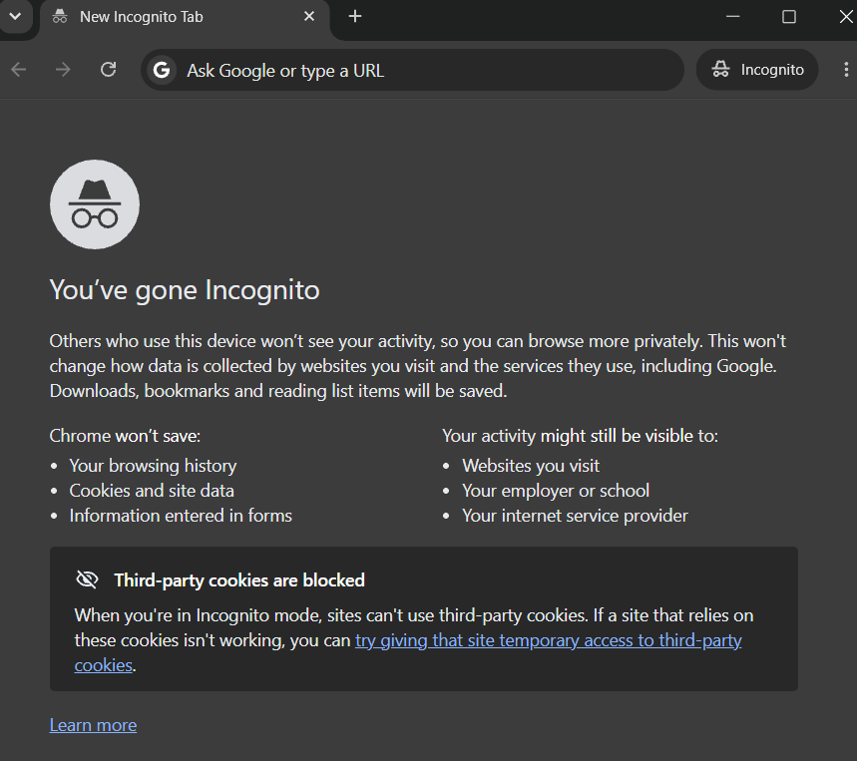The image size is (857, 761).
Task: Open the Incognito profile button
Action: coord(757,70)
